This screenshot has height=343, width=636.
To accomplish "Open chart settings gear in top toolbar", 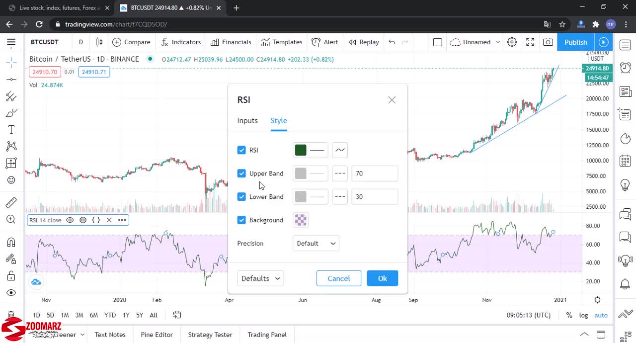I will click(x=512, y=42).
